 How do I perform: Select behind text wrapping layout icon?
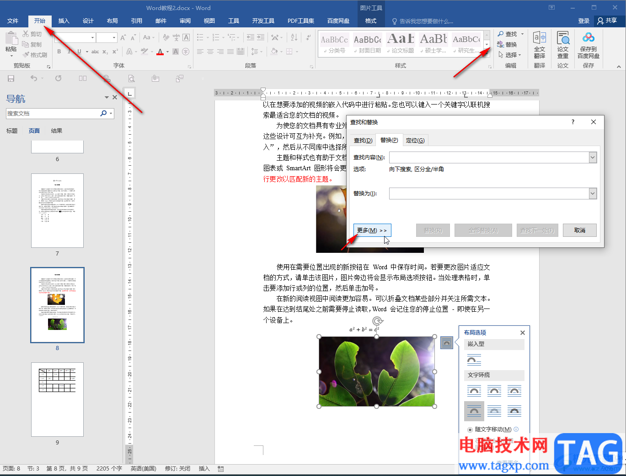[494, 411]
